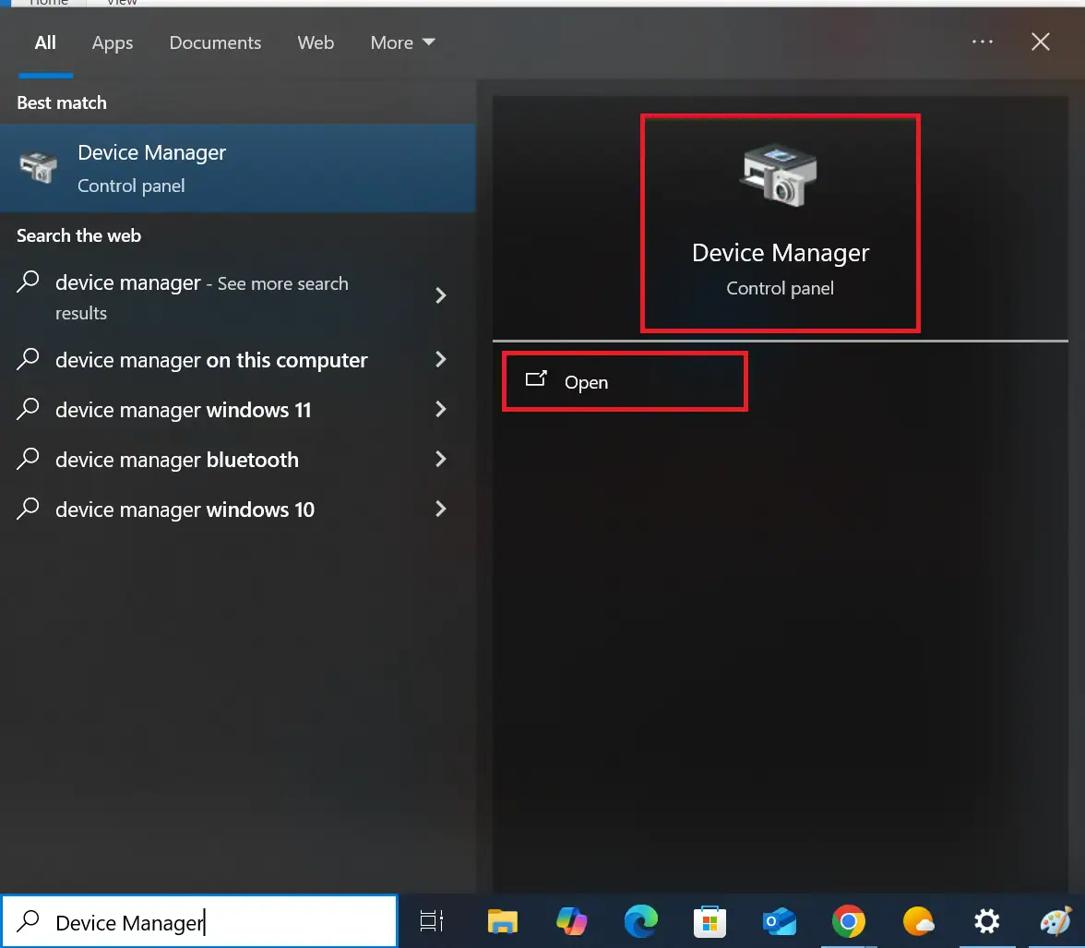The image size is (1085, 948).
Task: Open the Paint app taskbar icon
Action: (x=1055, y=921)
